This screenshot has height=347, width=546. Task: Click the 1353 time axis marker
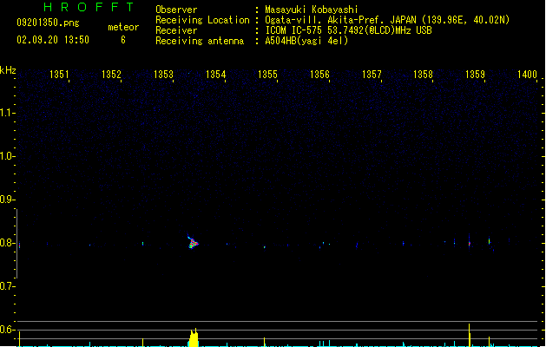click(163, 75)
